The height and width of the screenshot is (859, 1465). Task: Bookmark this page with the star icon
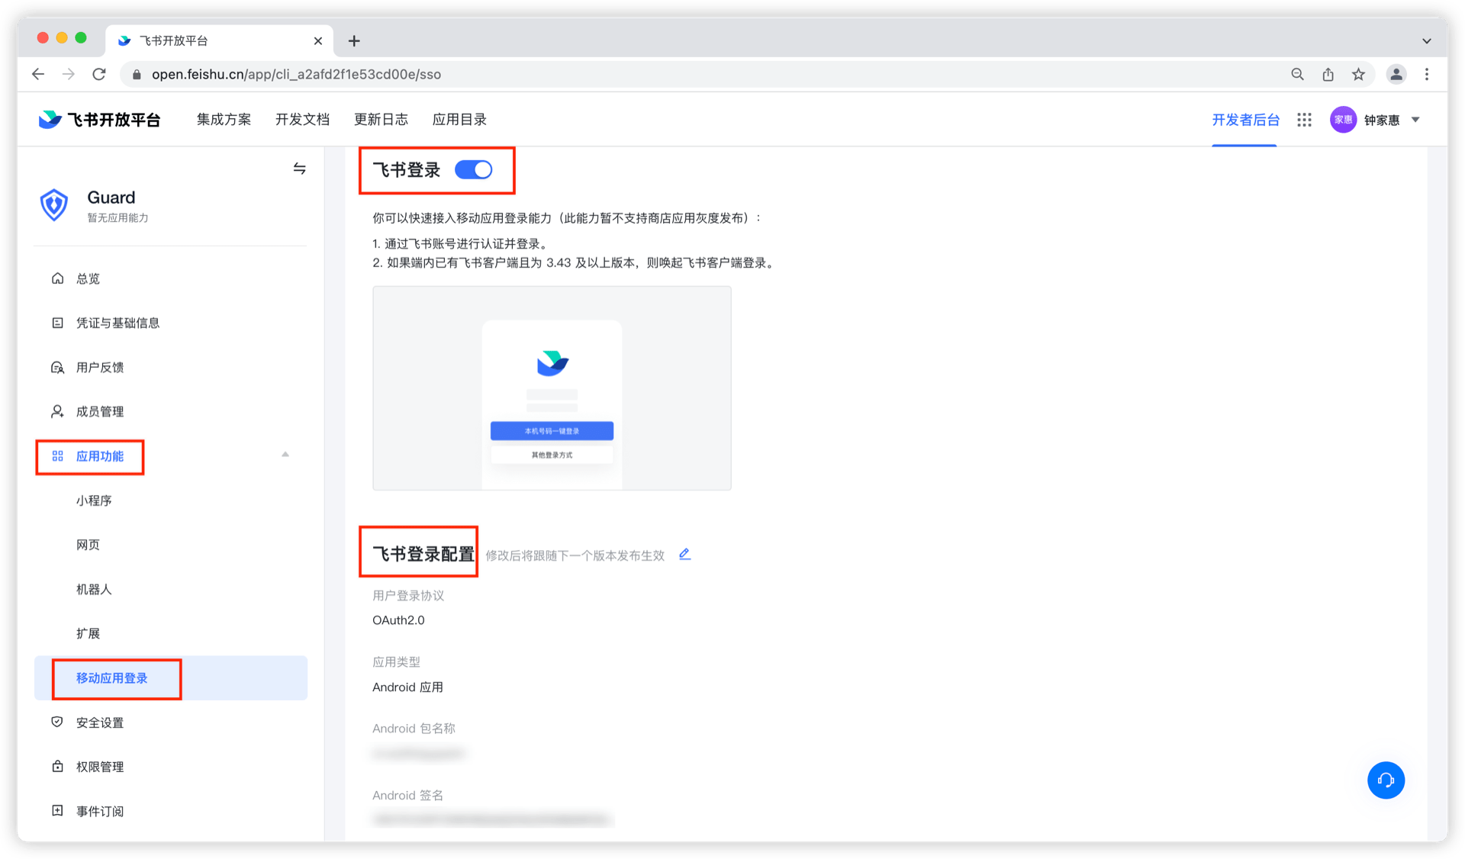[x=1358, y=74]
